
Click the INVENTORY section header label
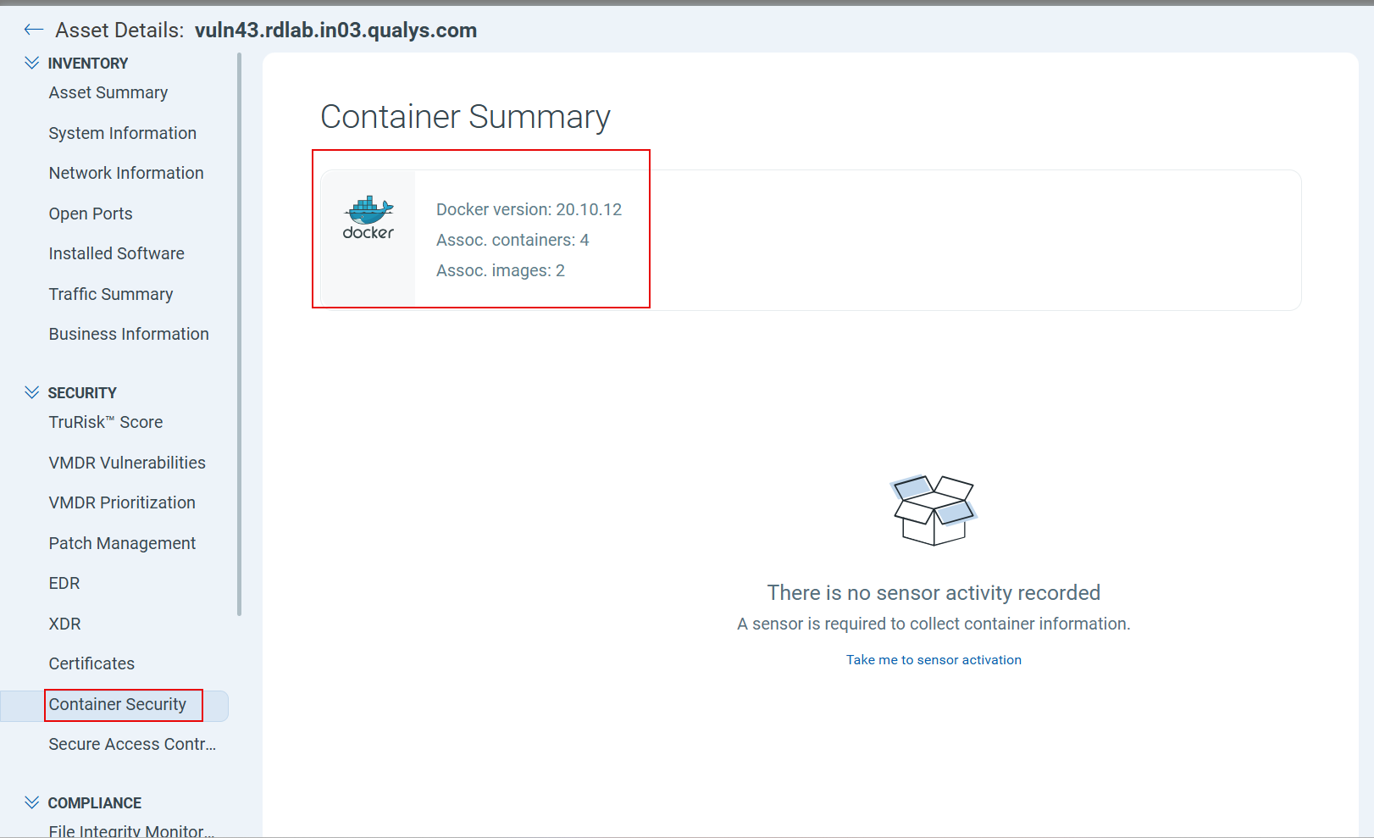pyautogui.click(x=88, y=64)
